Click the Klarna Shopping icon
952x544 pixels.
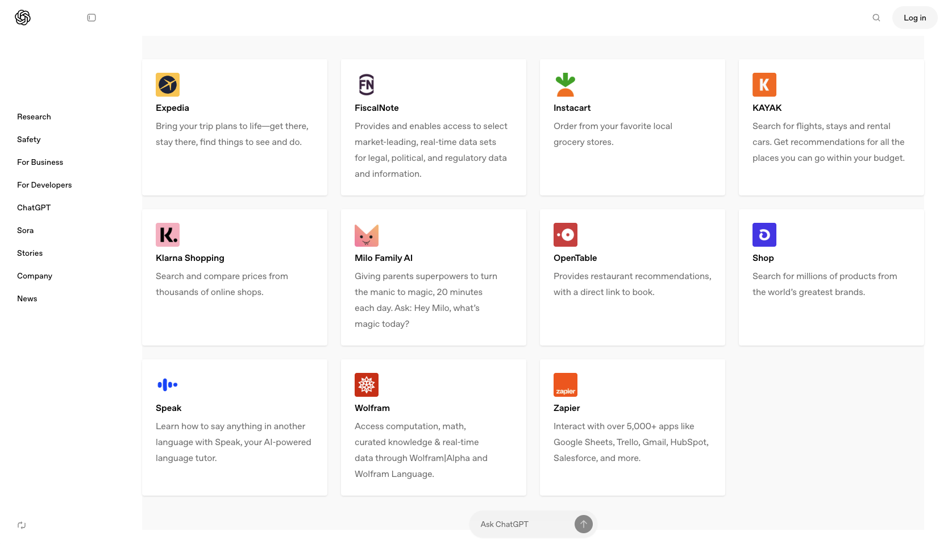167,234
